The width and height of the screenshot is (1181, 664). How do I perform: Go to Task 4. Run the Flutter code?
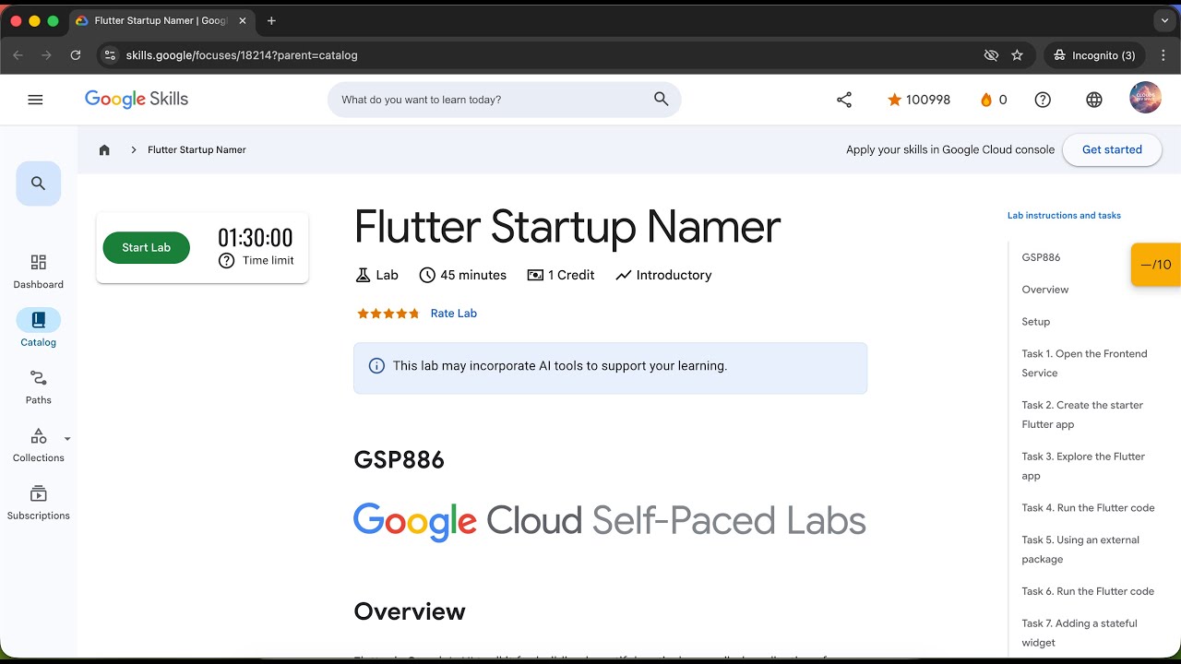point(1088,508)
